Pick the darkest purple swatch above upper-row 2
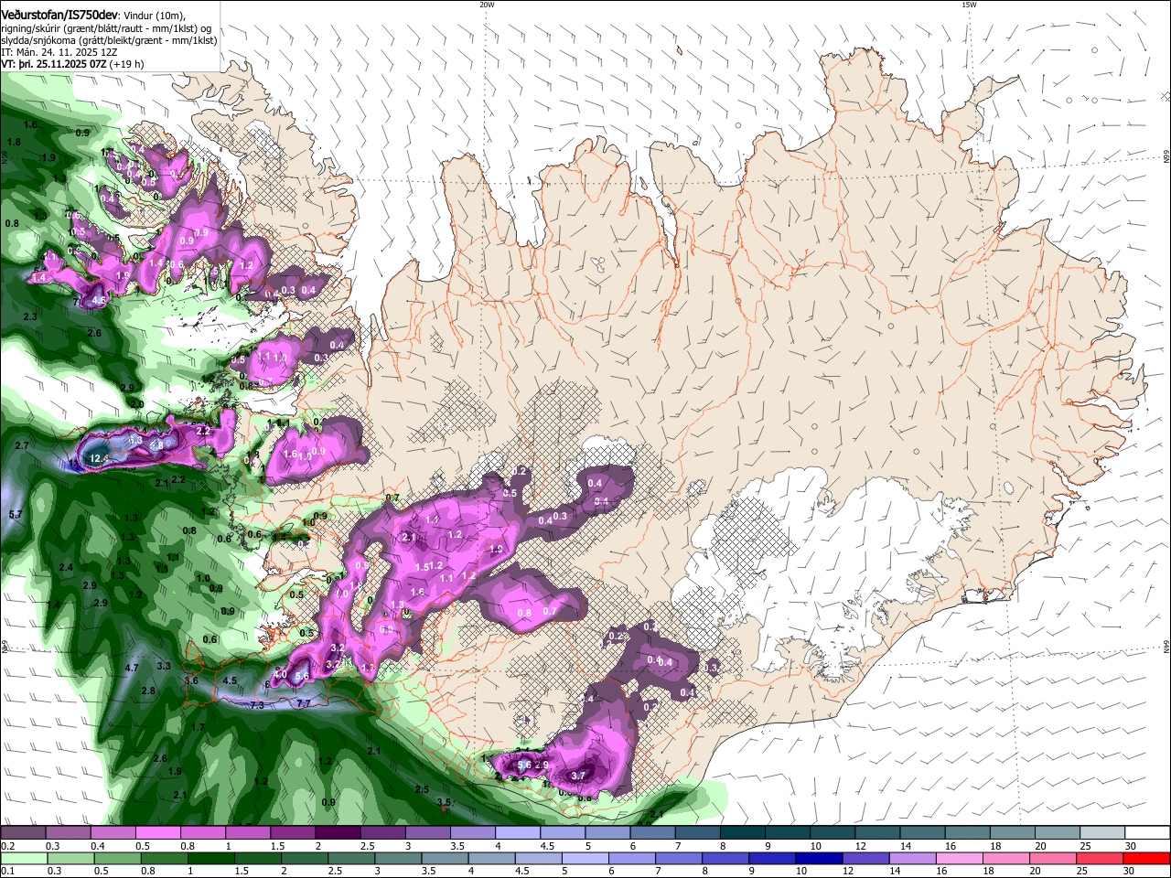 point(338,833)
